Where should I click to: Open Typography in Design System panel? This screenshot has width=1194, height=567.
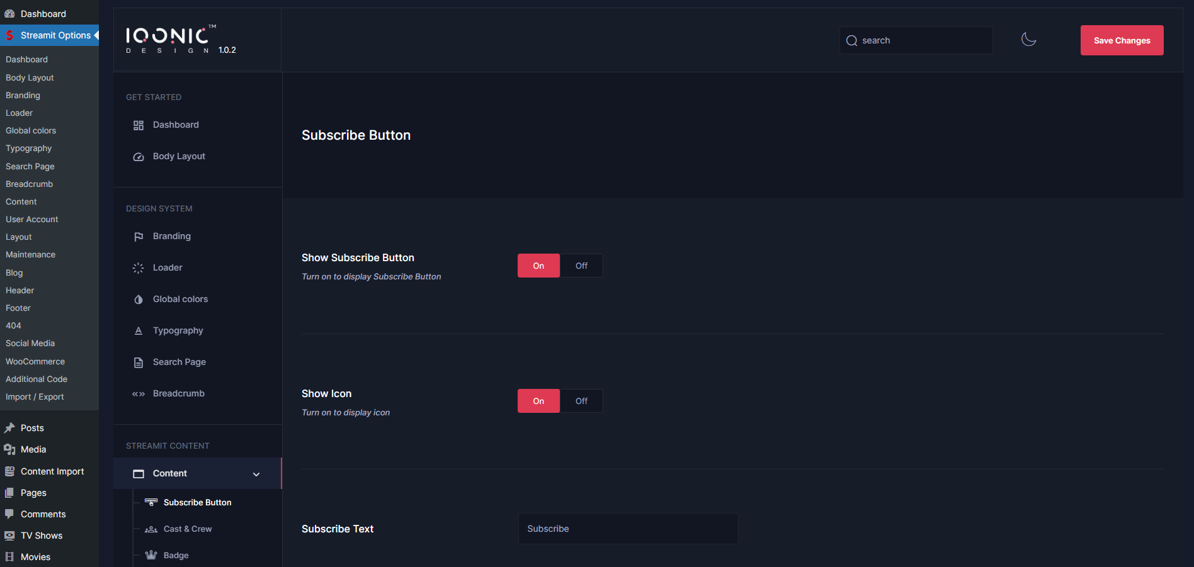178,330
